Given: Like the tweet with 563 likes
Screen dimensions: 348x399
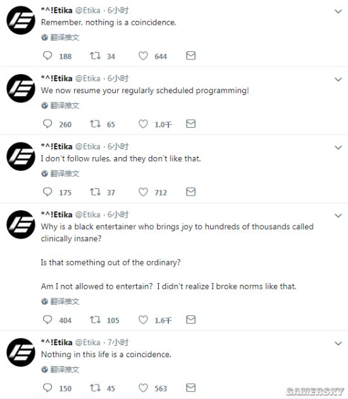Looking at the screenshot, I should click(143, 388).
